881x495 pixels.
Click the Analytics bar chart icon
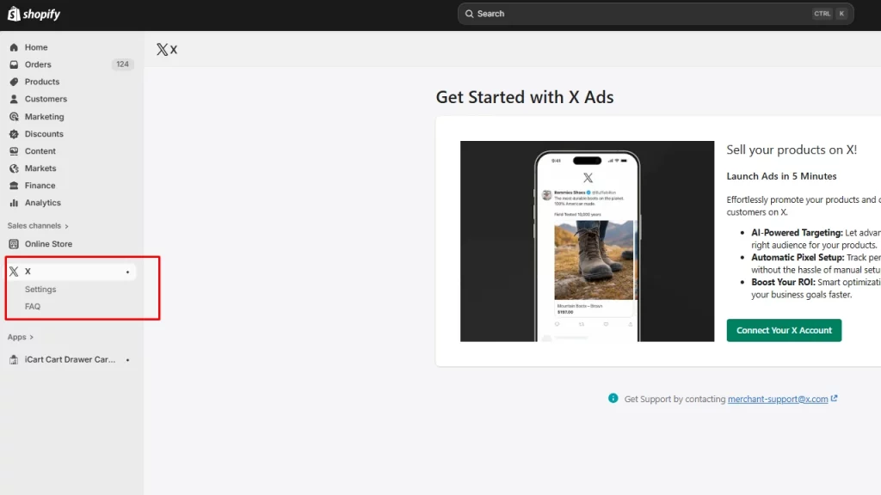[14, 203]
